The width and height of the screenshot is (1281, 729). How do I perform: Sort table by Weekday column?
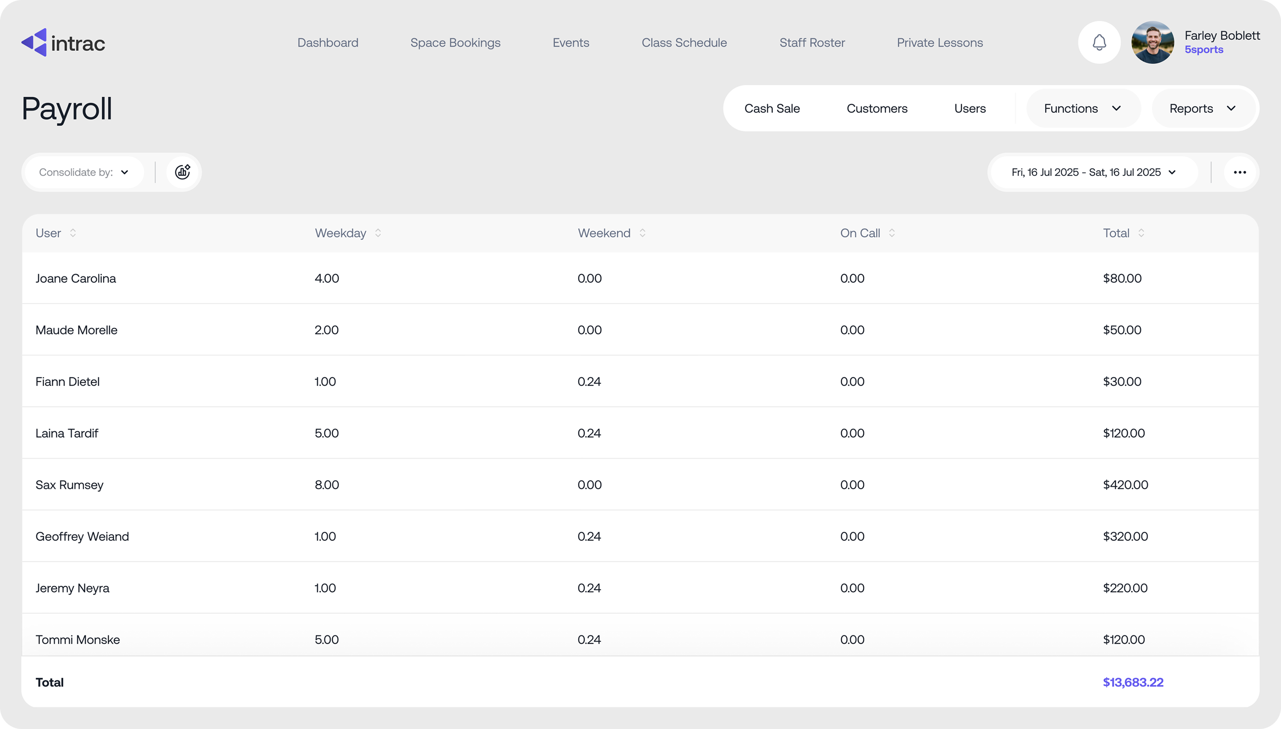coord(378,233)
